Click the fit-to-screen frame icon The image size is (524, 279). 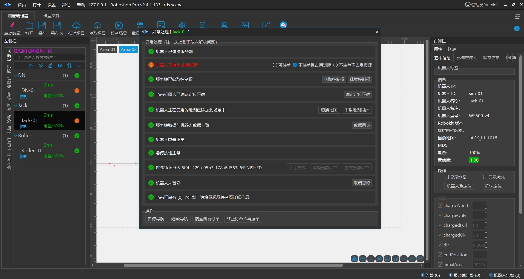[x=395, y=258]
